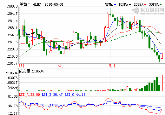Click the 81.38 RSI axis label

click(13, 96)
